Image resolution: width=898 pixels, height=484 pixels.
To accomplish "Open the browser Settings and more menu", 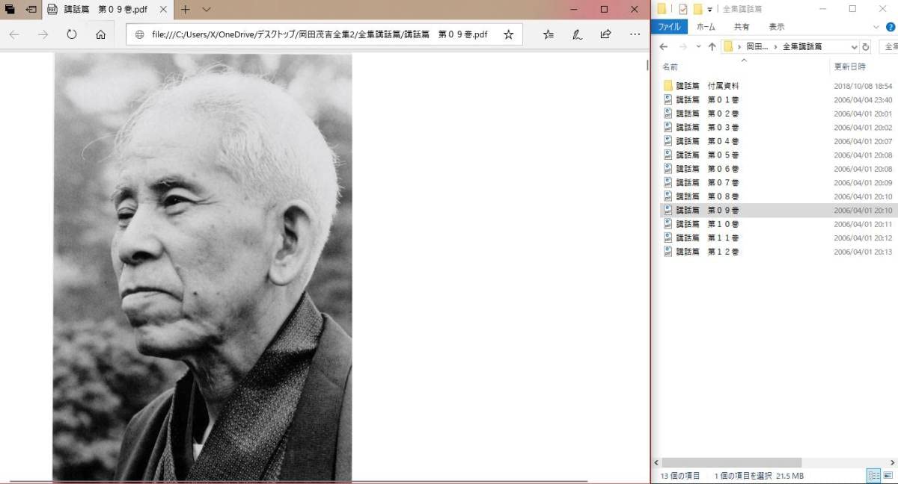I will [635, 34].
